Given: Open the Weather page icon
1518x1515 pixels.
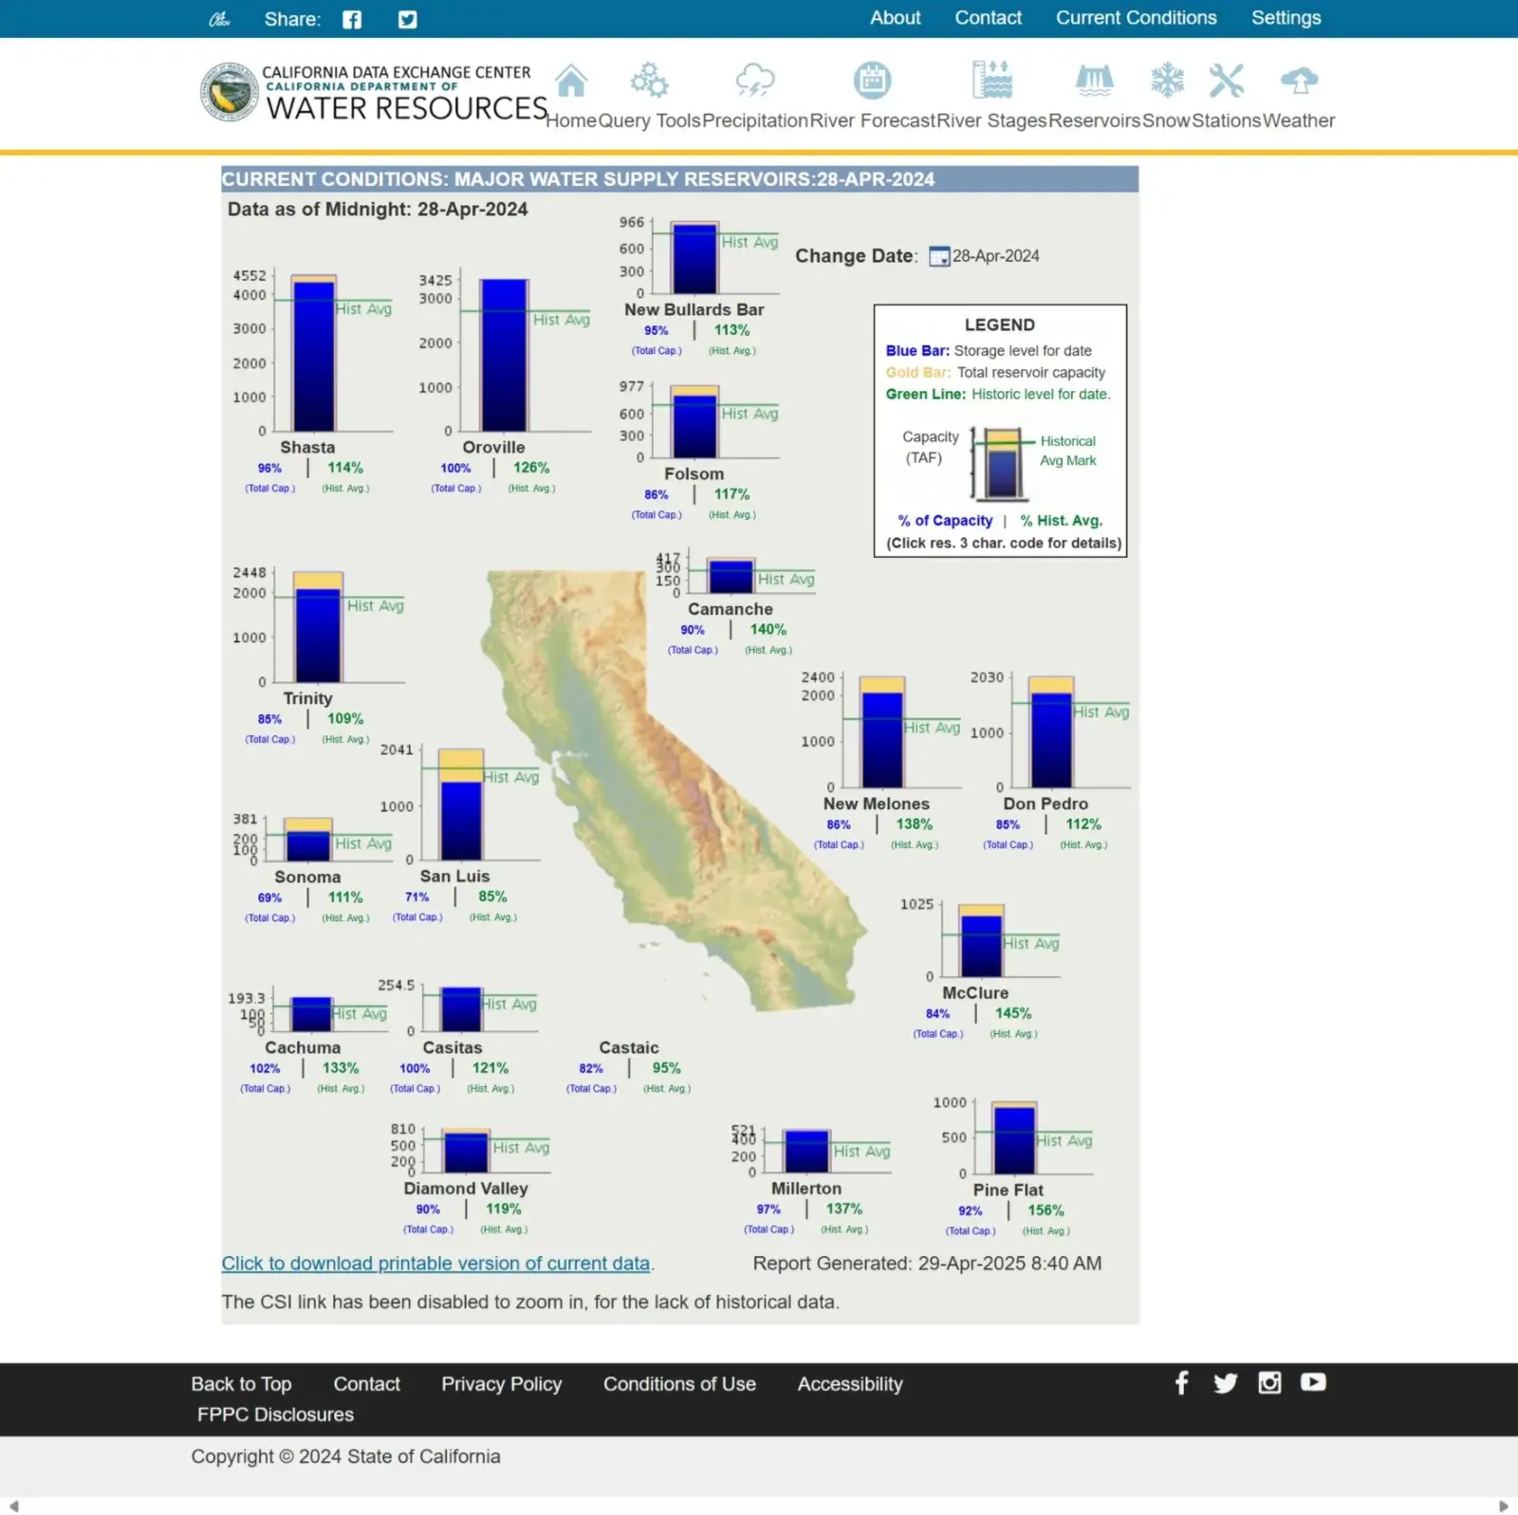Looking at the screenshot, I should pos(1298,81).
